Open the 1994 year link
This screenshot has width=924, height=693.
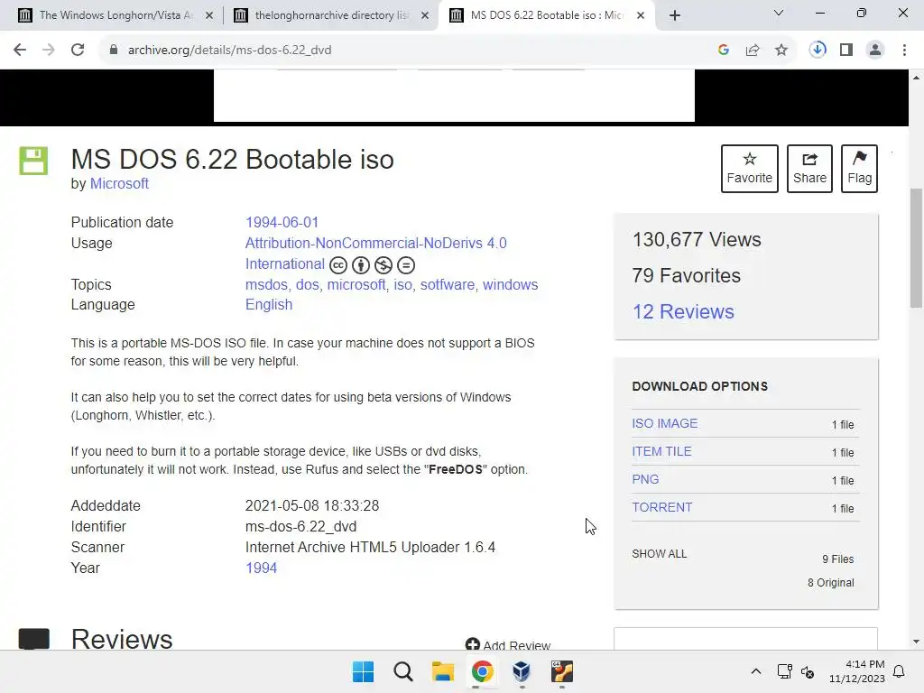click(x=261, y=568)
